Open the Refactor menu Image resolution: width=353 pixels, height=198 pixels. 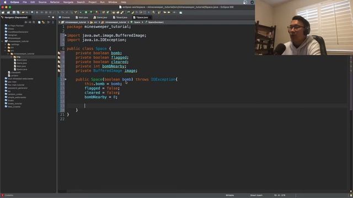pyautogui.click(x=55, y=2)
